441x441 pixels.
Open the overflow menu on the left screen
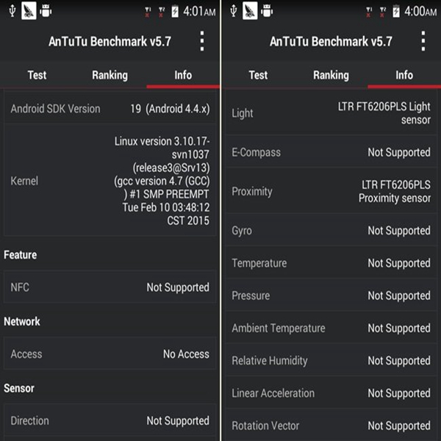click(202, 41)
